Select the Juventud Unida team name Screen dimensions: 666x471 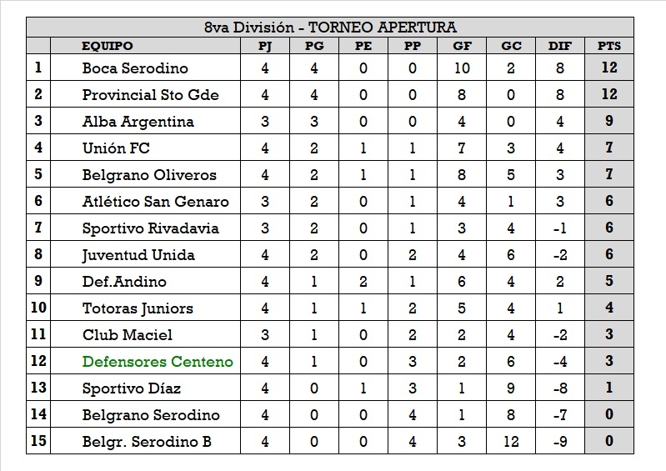click(138, 255)
